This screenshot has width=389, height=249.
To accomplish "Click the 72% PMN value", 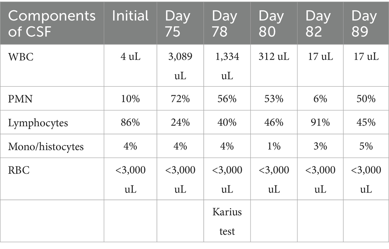I will coord(180,99).
